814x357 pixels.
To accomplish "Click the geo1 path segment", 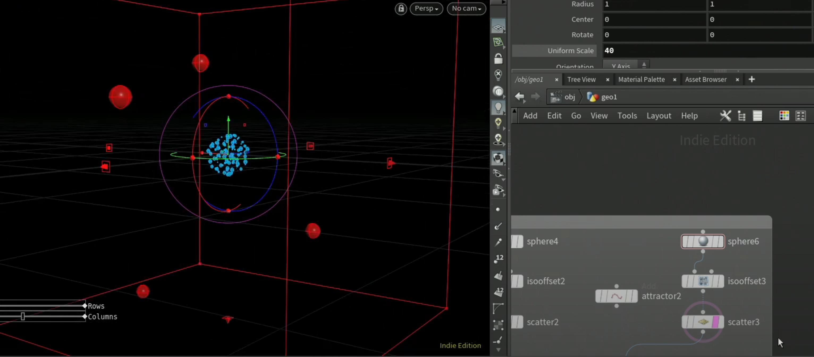I will (x=602, y=97).
